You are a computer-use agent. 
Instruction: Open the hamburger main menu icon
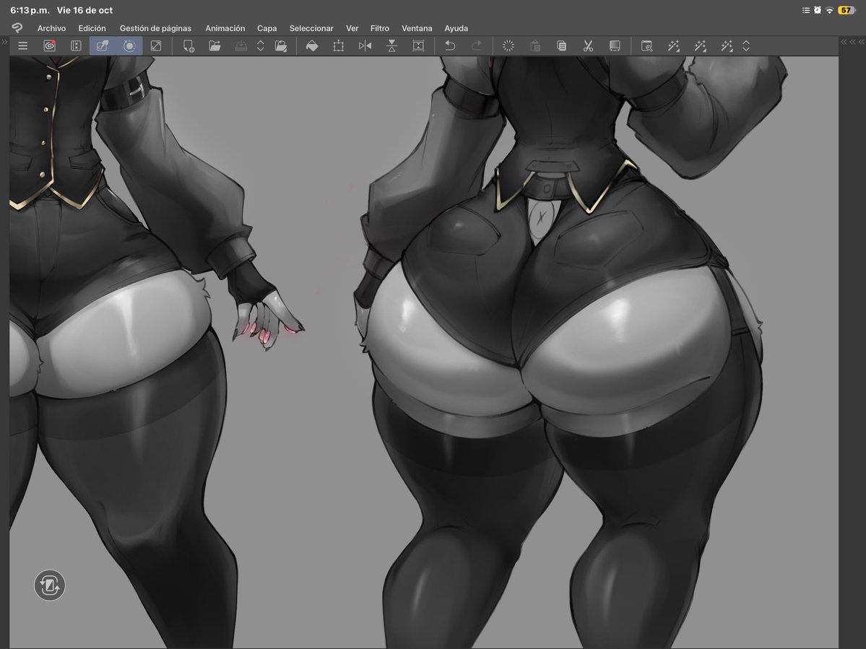coord(22,45)
